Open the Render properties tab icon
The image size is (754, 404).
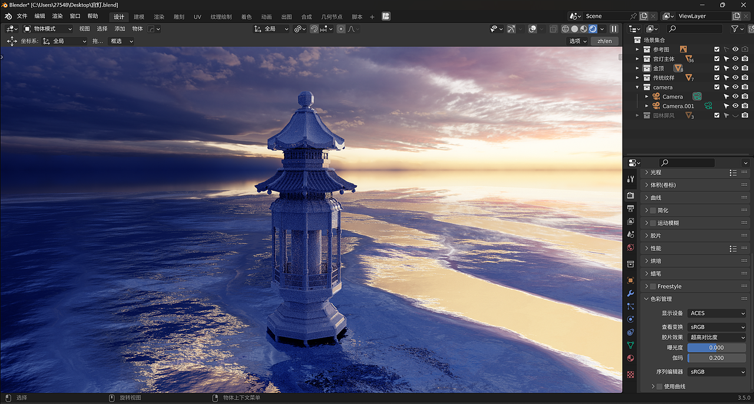pyautogui.click(x=630, y=195)
